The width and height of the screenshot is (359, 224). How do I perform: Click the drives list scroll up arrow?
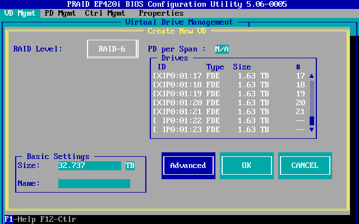[312, 76]
